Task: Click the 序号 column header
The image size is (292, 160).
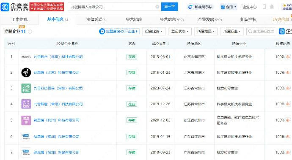Action: (11, 43)
